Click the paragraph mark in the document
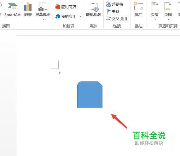180x156 pixels. [x=60, y=73]
